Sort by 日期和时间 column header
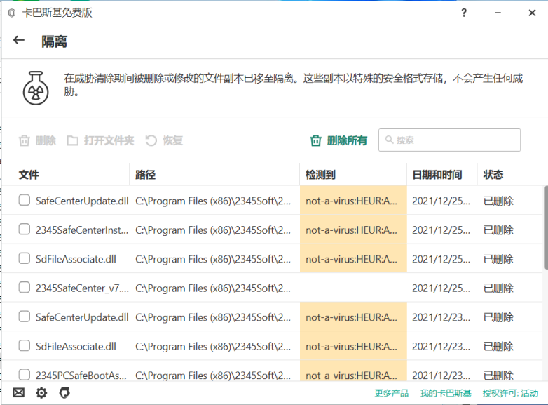Viewport: 548px width, 405px height. coord(437,175)
